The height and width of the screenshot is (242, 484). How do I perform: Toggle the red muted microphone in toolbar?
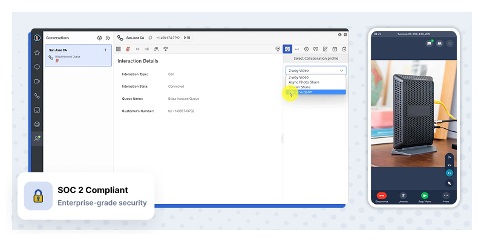[x=128, y=49]
